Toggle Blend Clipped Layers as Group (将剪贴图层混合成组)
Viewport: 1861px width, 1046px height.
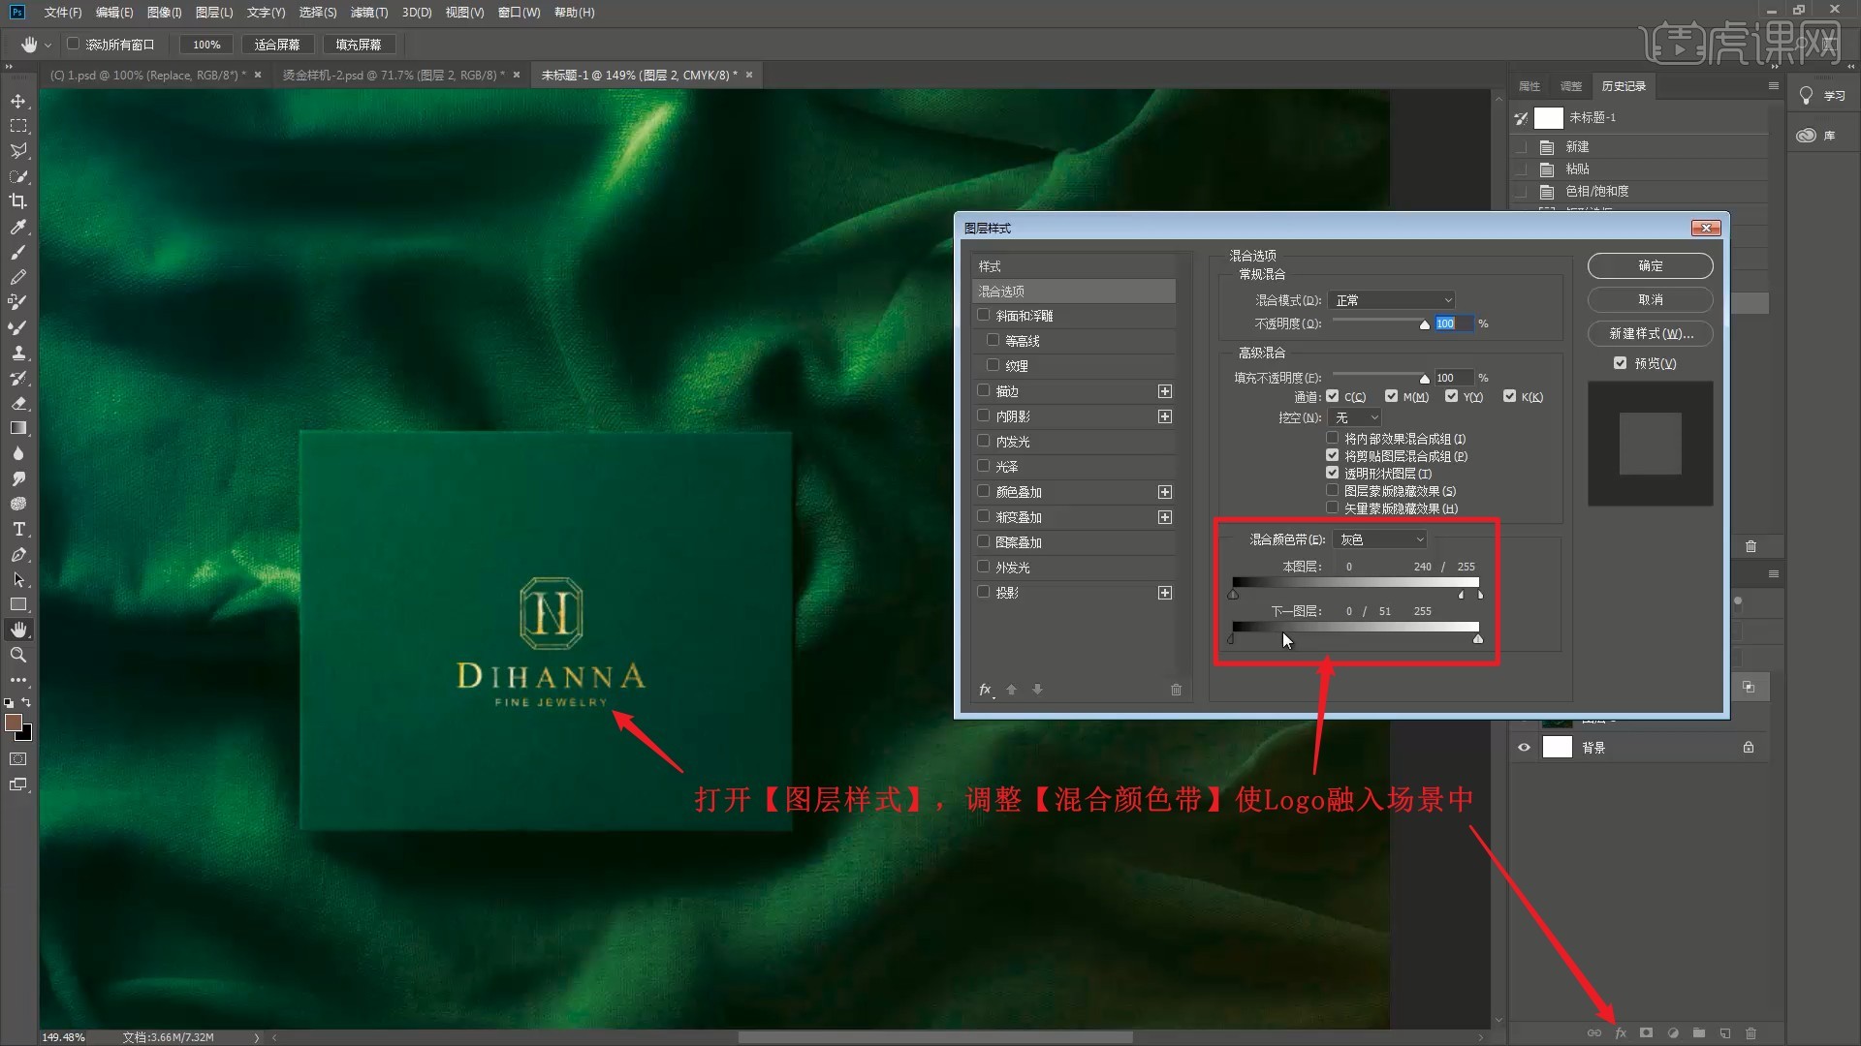click(1333, 455)
